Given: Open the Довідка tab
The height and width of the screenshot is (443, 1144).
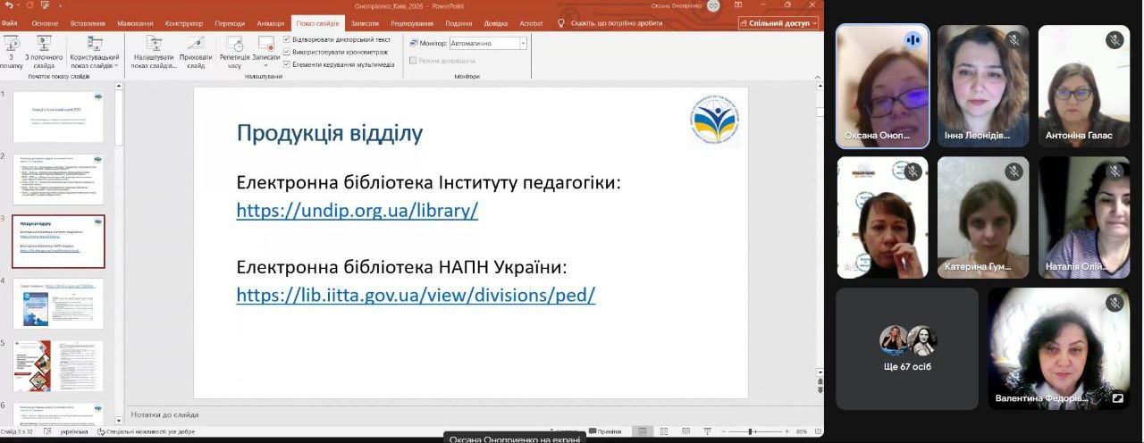Looking at the screenshot, I should pos(495,23).
